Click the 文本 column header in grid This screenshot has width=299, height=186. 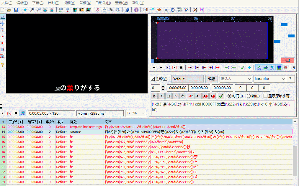coord(108,122)
